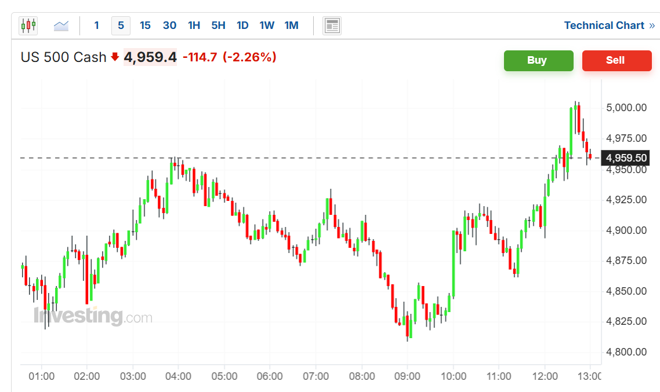Open the Technical Chart link
Image resolution: width=660 pixels, height=392 pixels.
(x=609, y=25)
